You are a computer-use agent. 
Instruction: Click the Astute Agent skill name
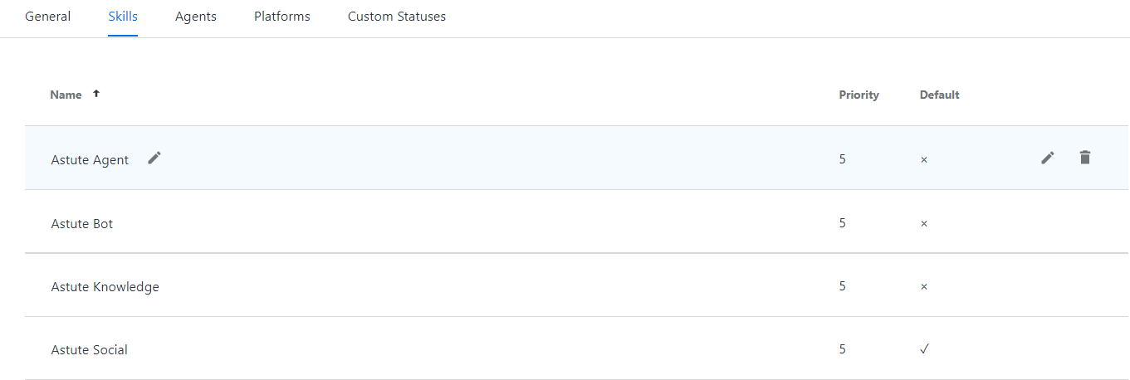[90, 159]
